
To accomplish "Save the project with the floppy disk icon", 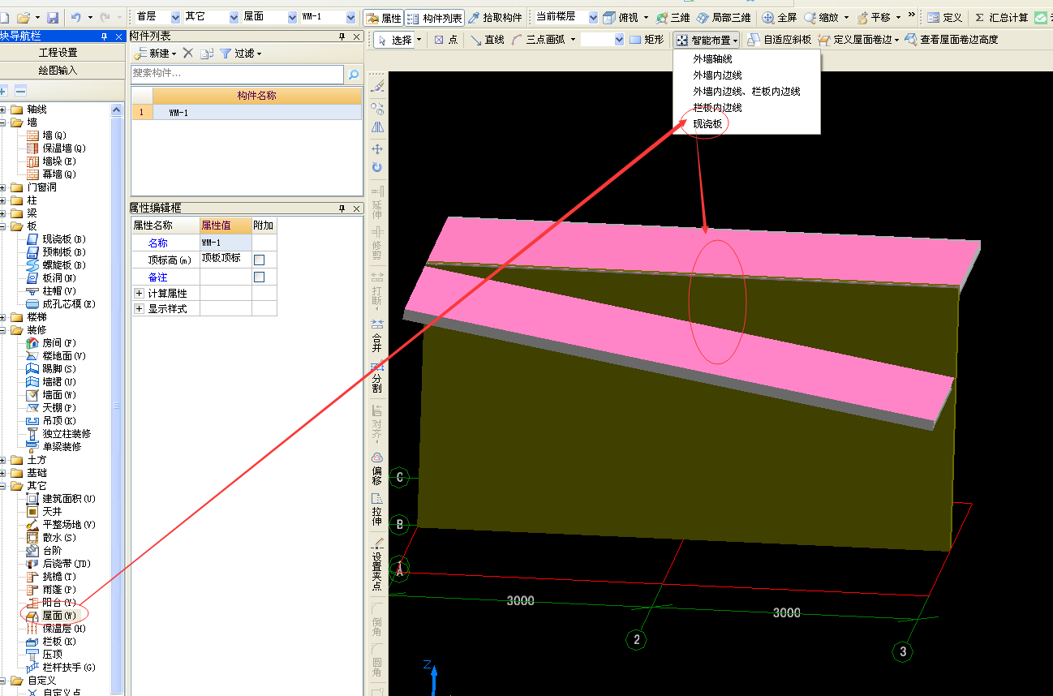I will [53, 17].
